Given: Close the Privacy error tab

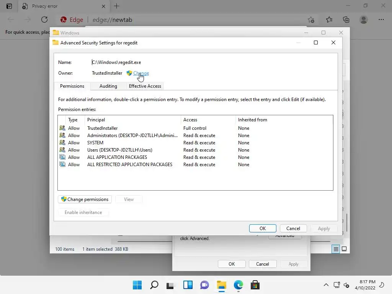Looking at the screenshot, I should coord(103,6).
